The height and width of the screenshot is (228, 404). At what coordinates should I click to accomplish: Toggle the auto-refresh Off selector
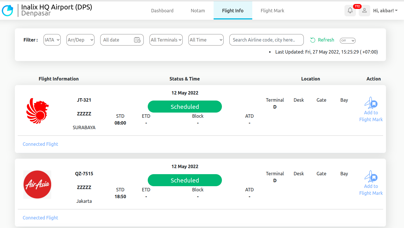347,41
